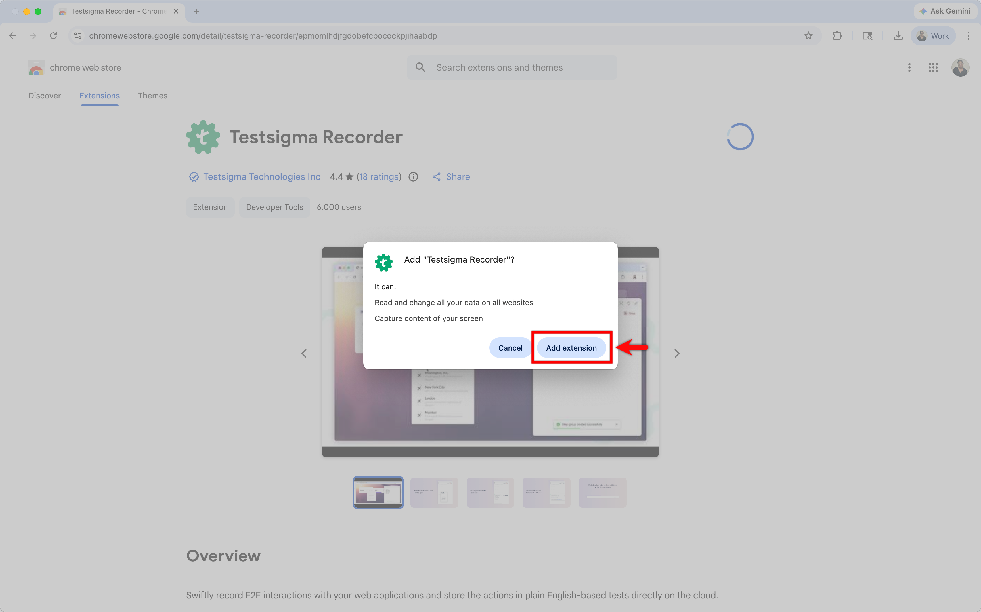Open site information icon in address bar

coord(78,36)
